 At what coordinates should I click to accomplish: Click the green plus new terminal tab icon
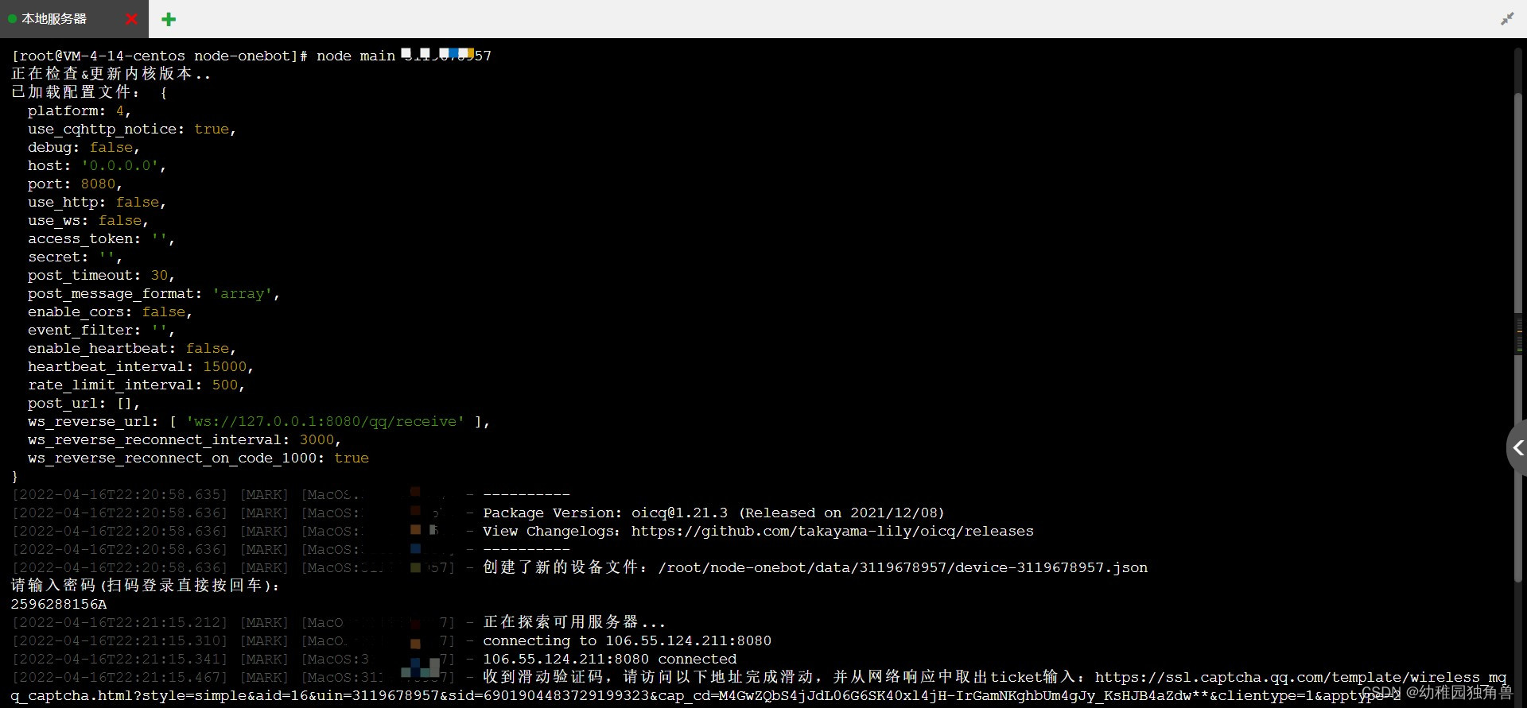[x=169, y=19]
